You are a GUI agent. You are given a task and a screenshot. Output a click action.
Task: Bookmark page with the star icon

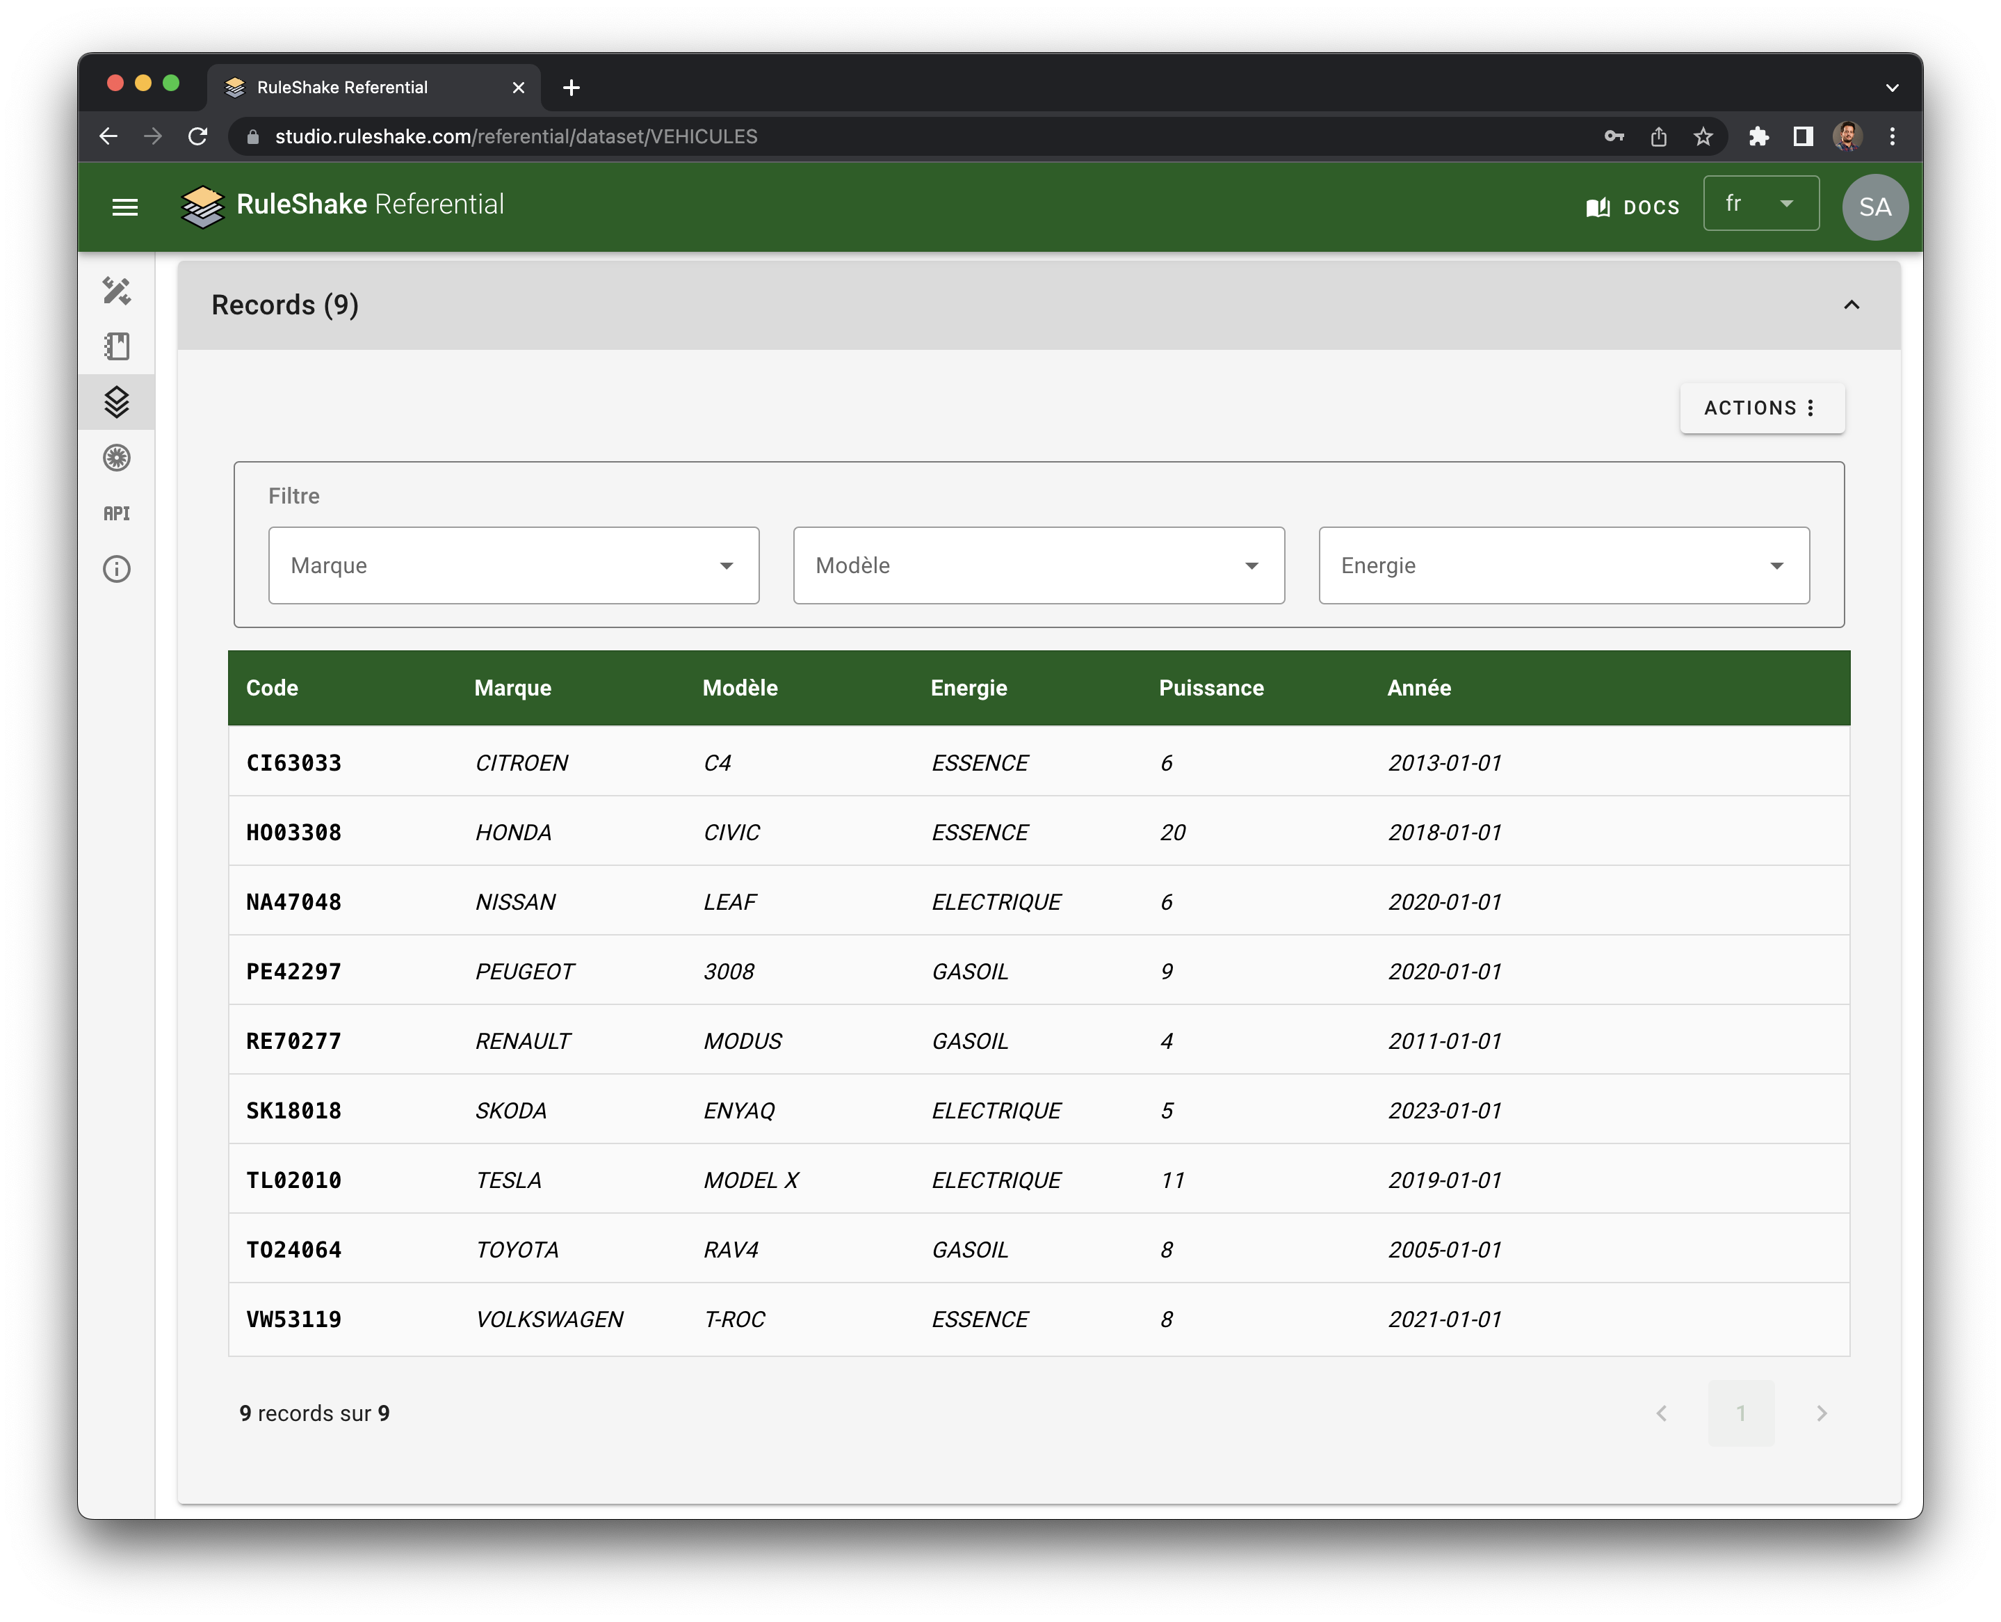(x=1703, y=137)
